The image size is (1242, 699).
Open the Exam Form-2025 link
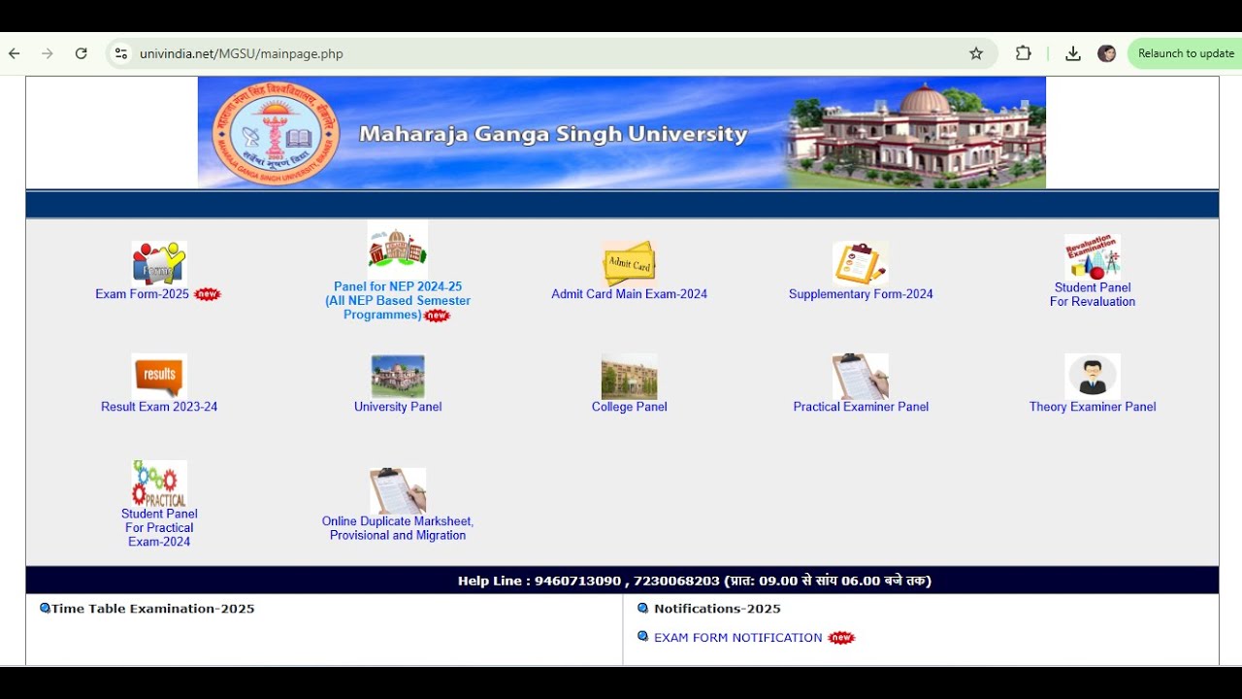pyautogui.click(x=142, y=294)
